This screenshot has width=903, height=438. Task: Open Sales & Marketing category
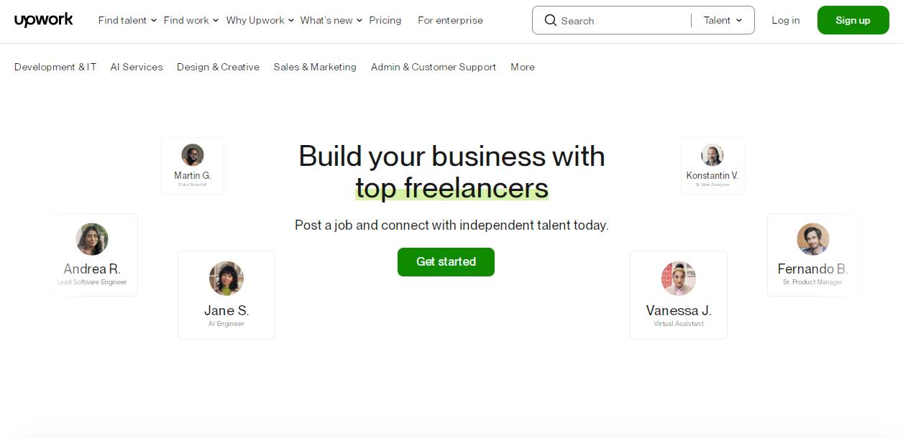point(314,67)
